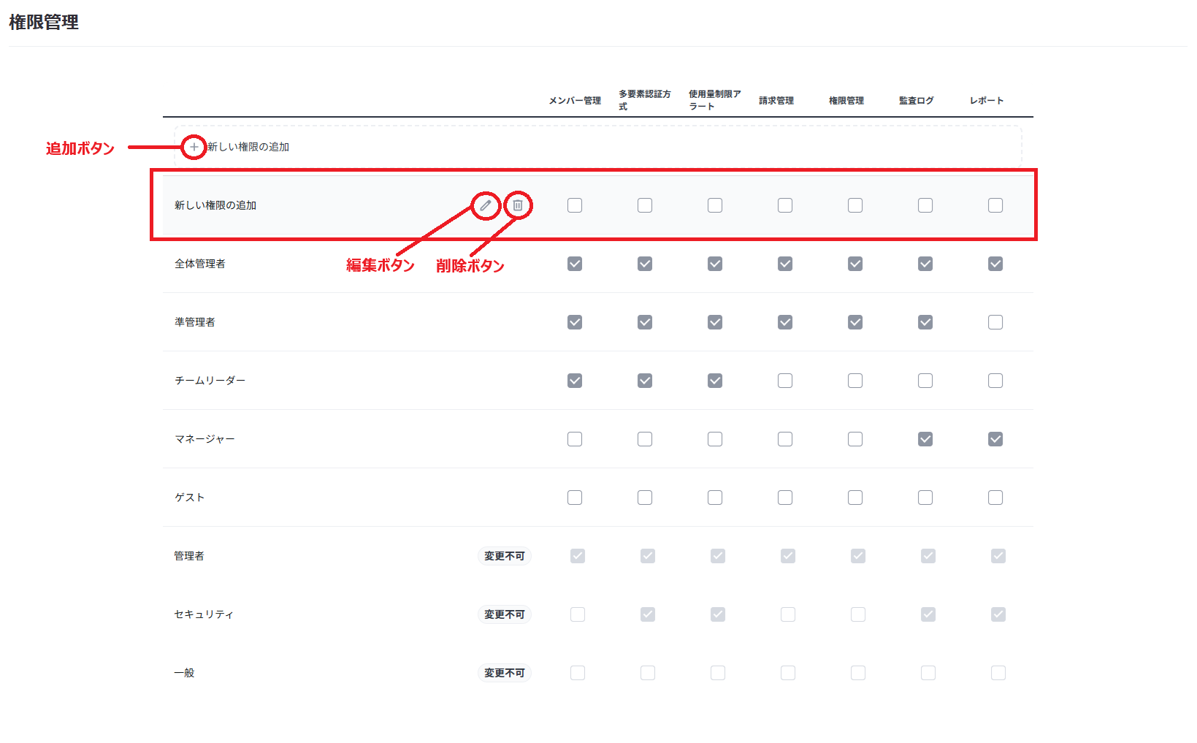This screenshot has height=743, width=1197.
Task: Check 監査ログ in the new permission row
Action: pos(925,205)
